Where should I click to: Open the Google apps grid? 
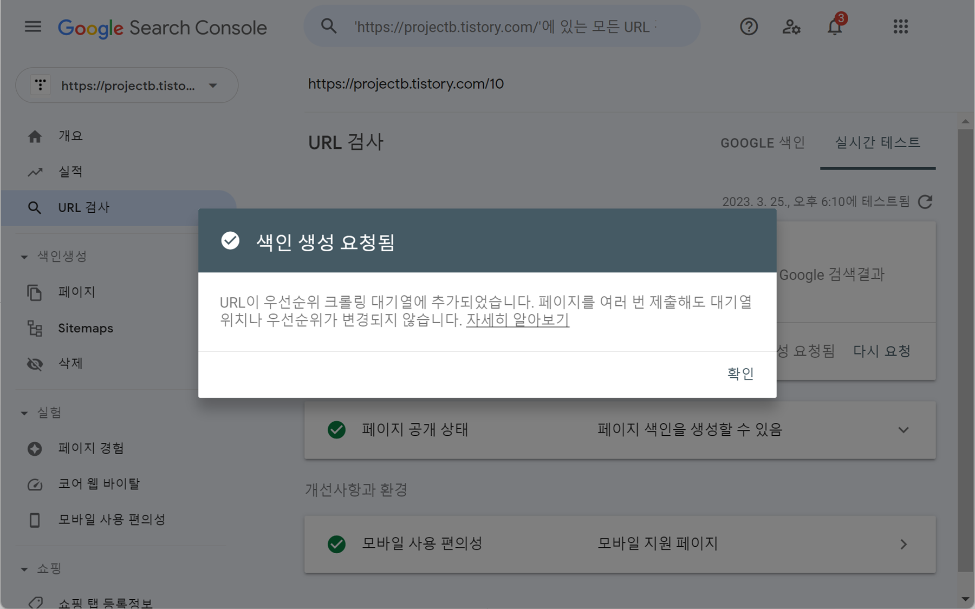(900, 27)
